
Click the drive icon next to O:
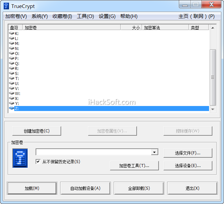pos(11,53)
